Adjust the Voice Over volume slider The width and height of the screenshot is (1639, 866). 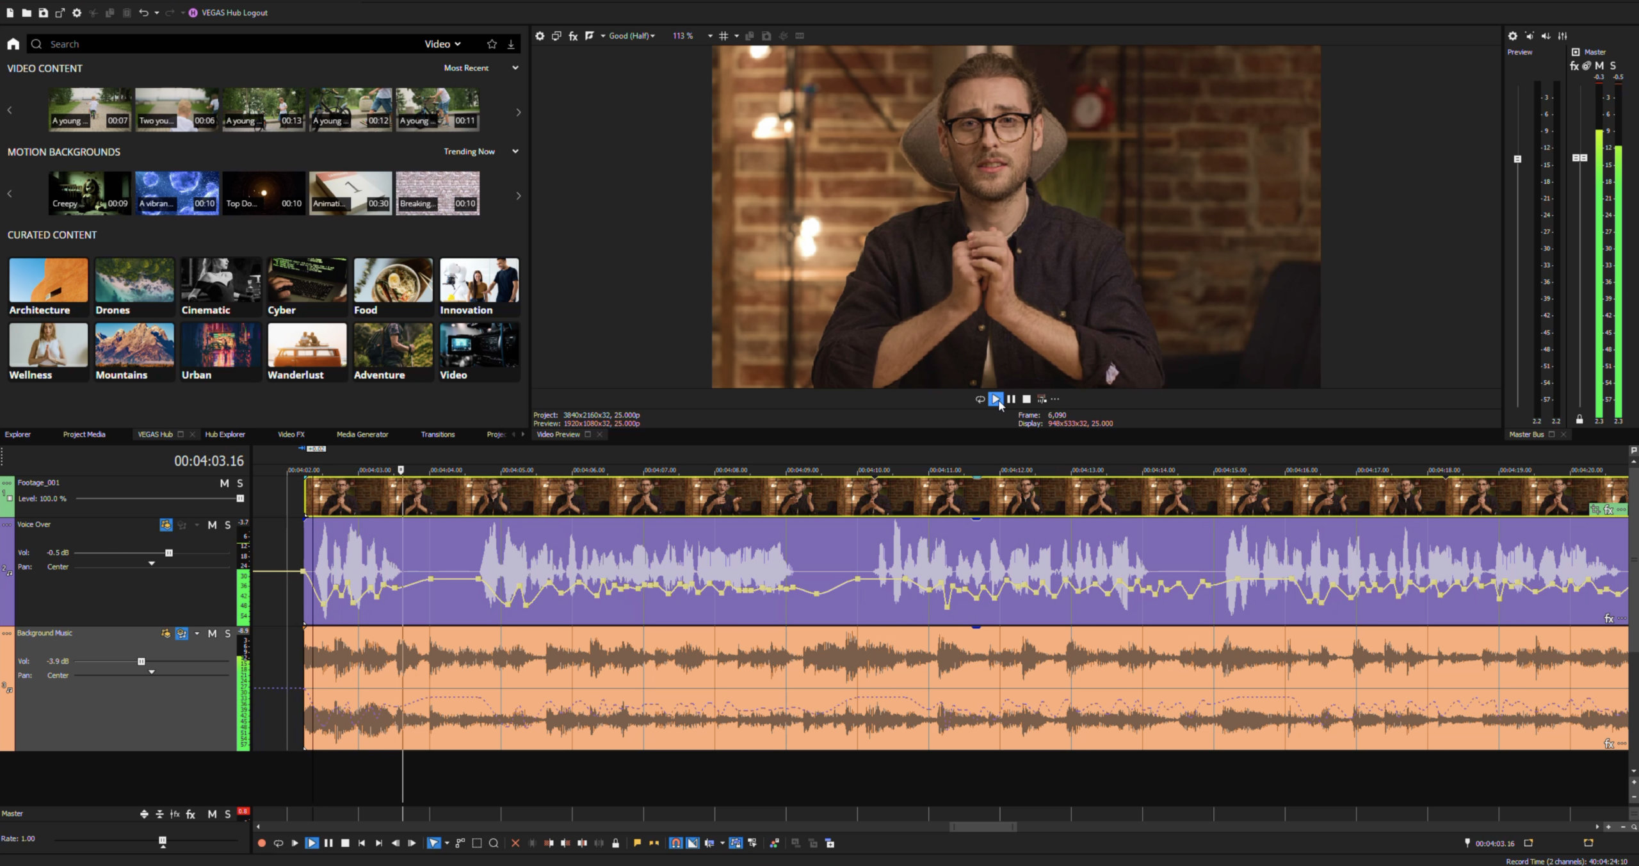169,553
